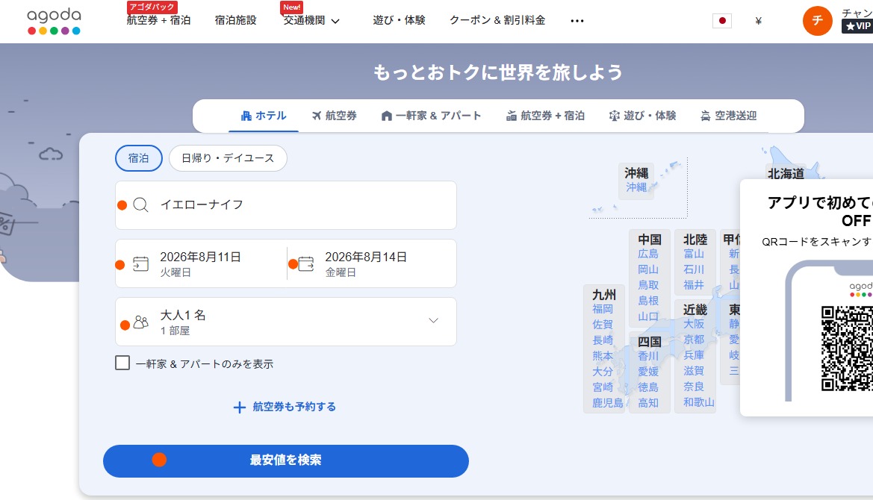
Task: Open the more options ellipsis menu
Action: tap(577, 21)
